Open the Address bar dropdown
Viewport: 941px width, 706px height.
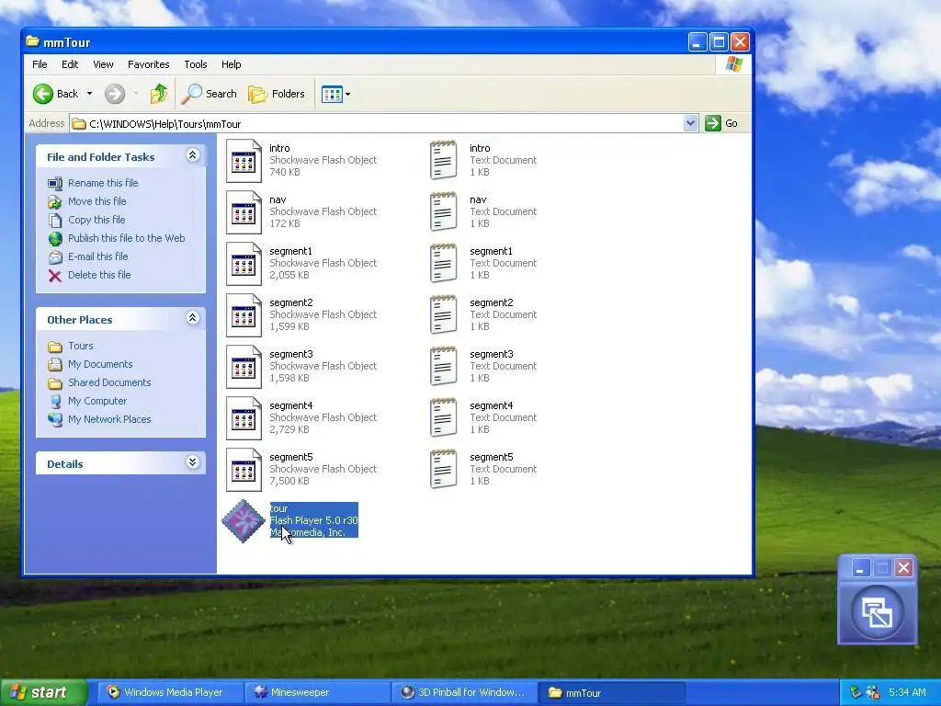click(x=690, y=124)
